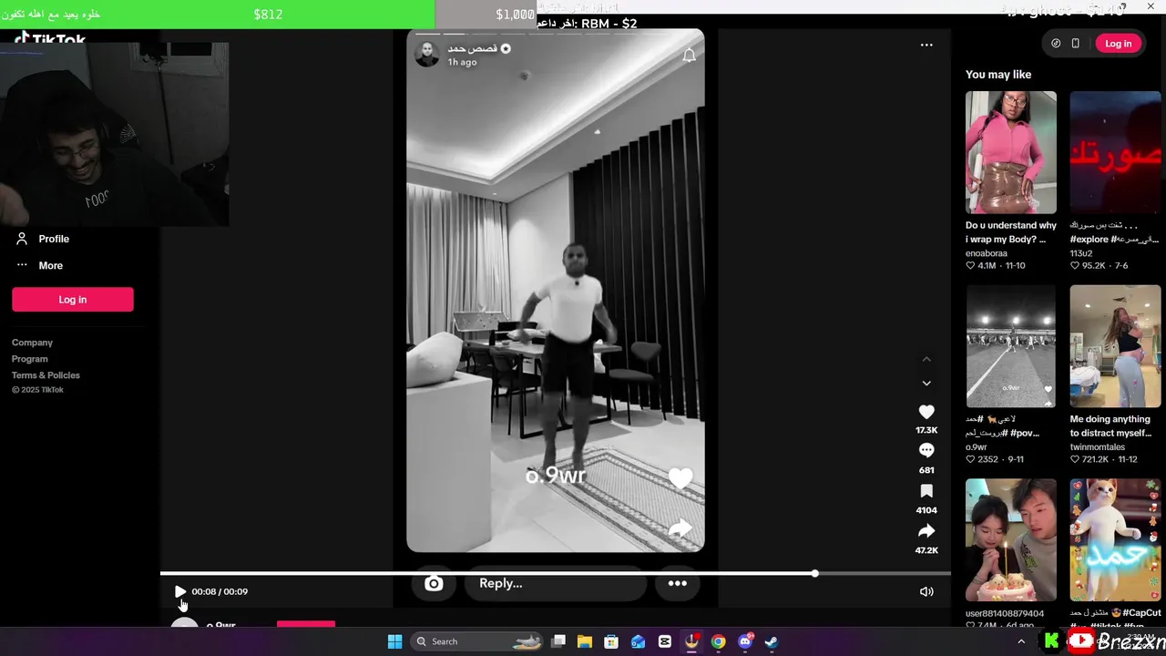
Task: Open the 'Me doing anything to distract myself' thumbnail
Action: pyautogui.click(x=1116, y=346)
